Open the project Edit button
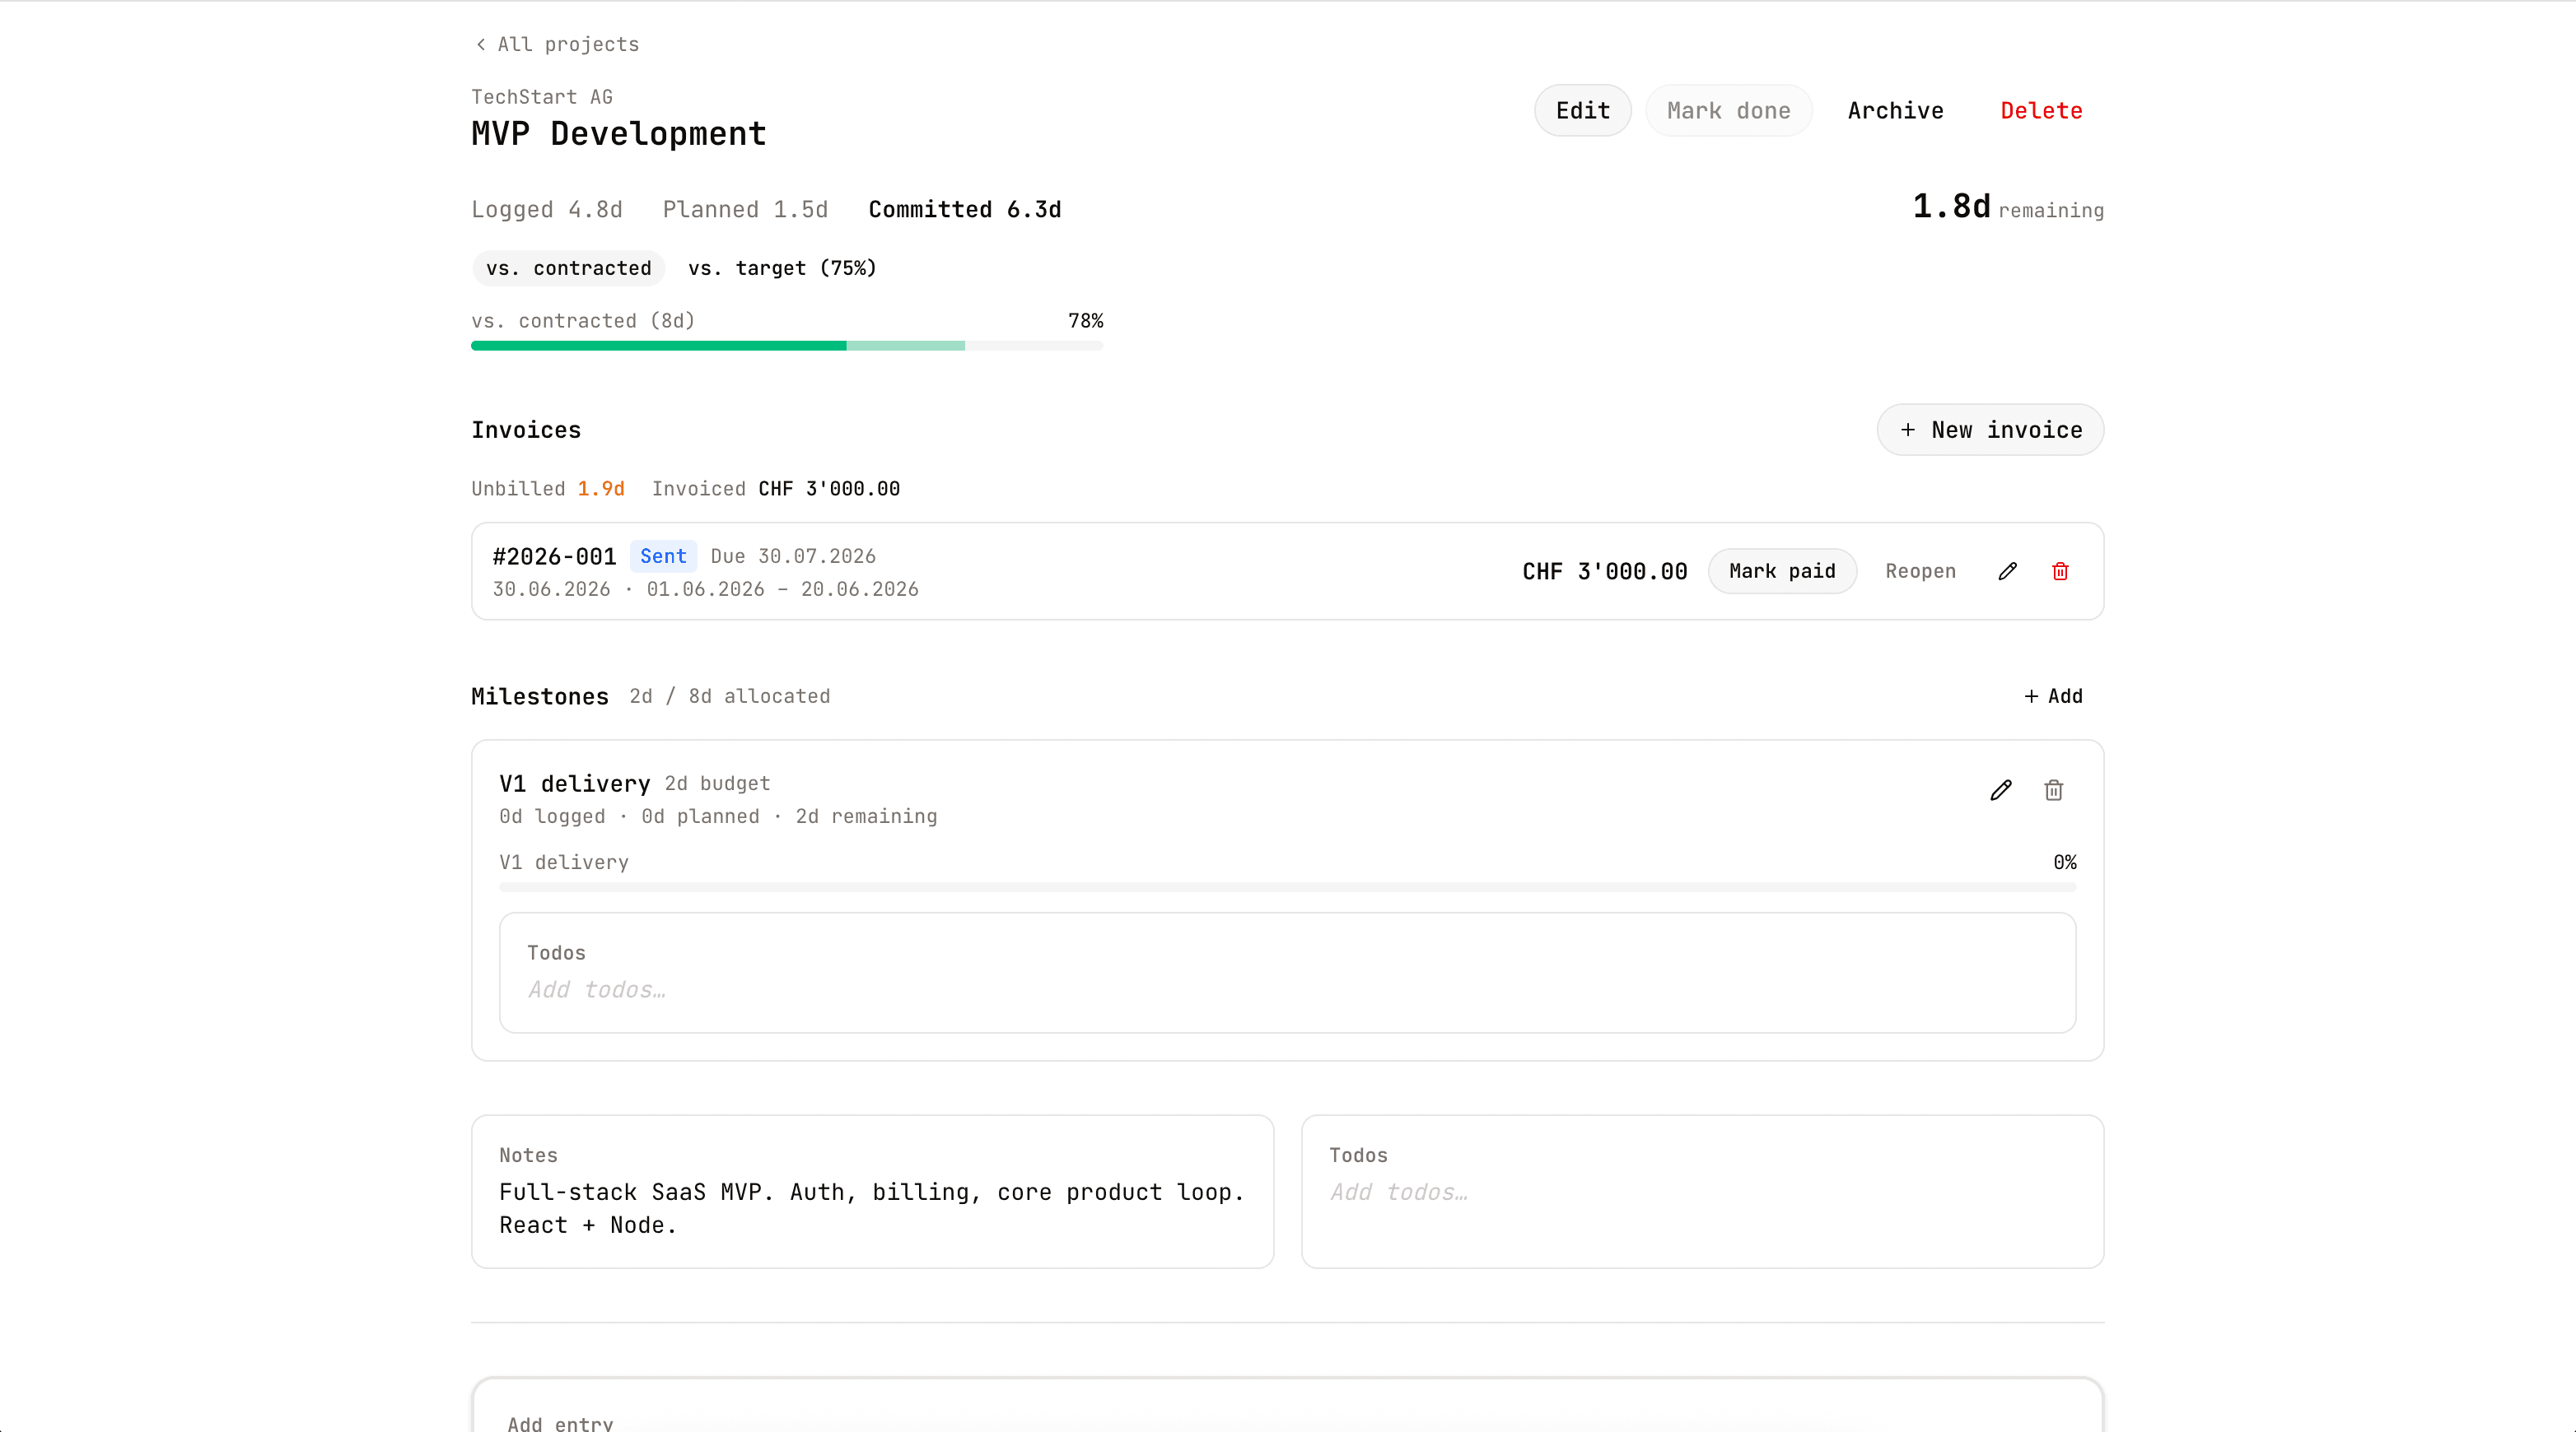The image size is (2576, 1432). pyautogui.click(x=1583, y=111)
